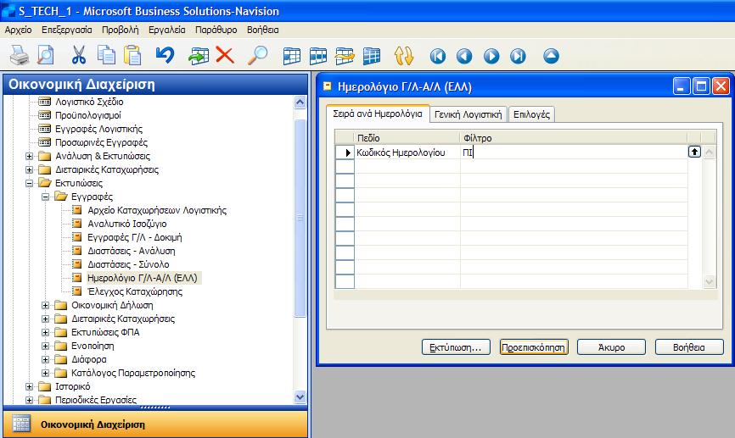
Task: Click the Find magnifier icon
Action: click(258, 56)
